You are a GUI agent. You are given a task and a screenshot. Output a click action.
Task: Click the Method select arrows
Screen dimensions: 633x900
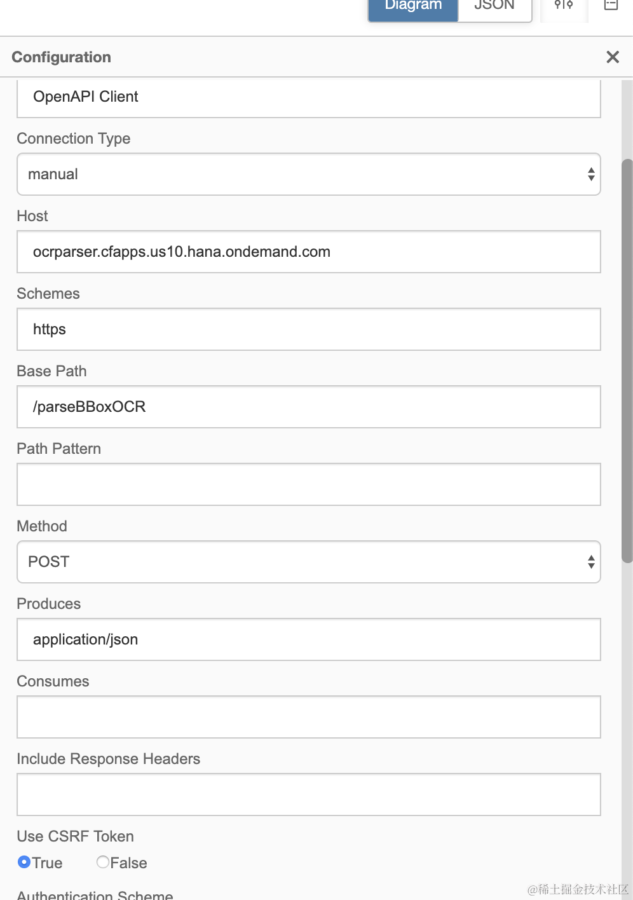[x=591, y=562]
